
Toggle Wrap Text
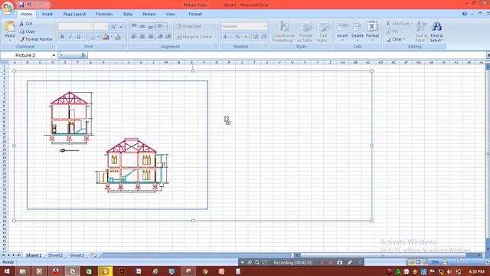click(189, 26)
